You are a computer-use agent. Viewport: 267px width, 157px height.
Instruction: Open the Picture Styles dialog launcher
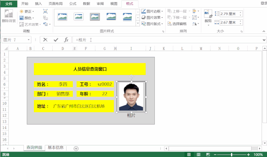[163, 31]
